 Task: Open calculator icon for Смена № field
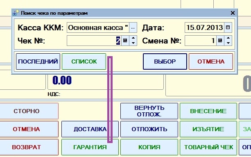(x=220, y=41)
